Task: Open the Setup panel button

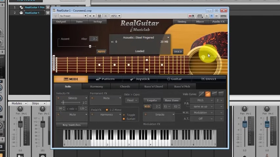Action: point(98,21)
